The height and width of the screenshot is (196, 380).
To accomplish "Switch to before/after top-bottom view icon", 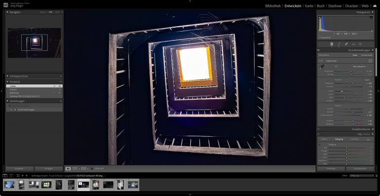I will pyautogui.click(x=83, y=168).
